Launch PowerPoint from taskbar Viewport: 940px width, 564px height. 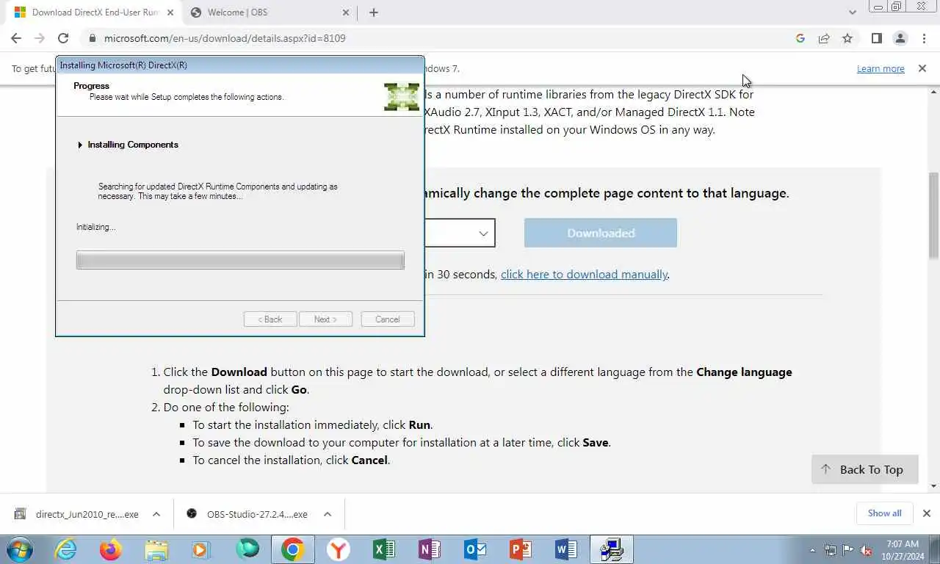521,549
